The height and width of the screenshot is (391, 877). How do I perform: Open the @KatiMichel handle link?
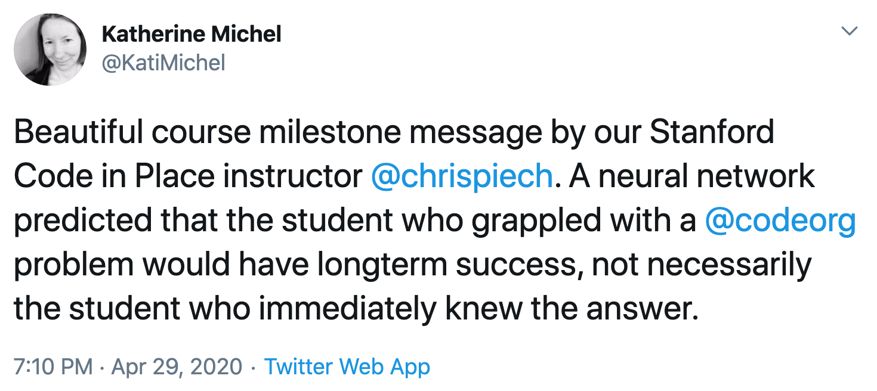[x=163, y=63]
